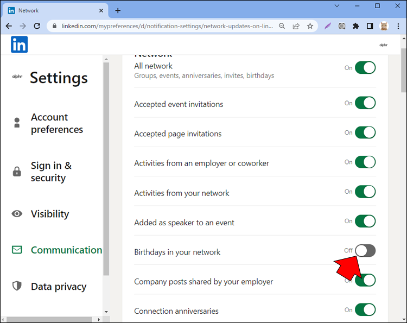
Task: Open the Chrome three-dot menu
Action: 398,26
